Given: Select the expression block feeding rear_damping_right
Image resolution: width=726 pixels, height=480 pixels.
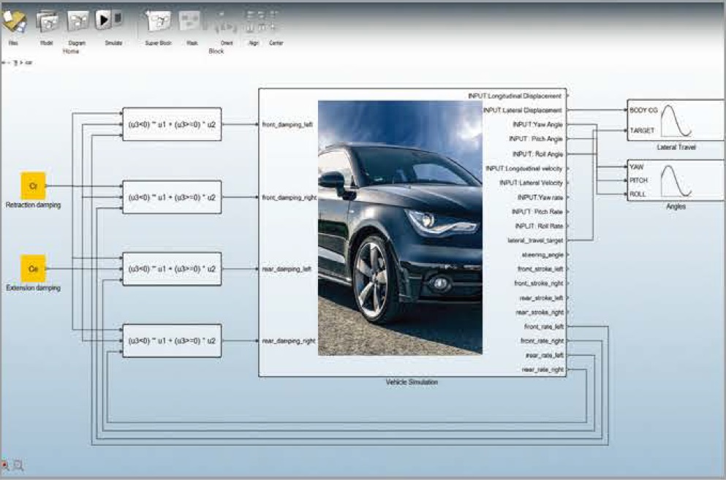Looking at the screenshot, I should click(172, 340).
